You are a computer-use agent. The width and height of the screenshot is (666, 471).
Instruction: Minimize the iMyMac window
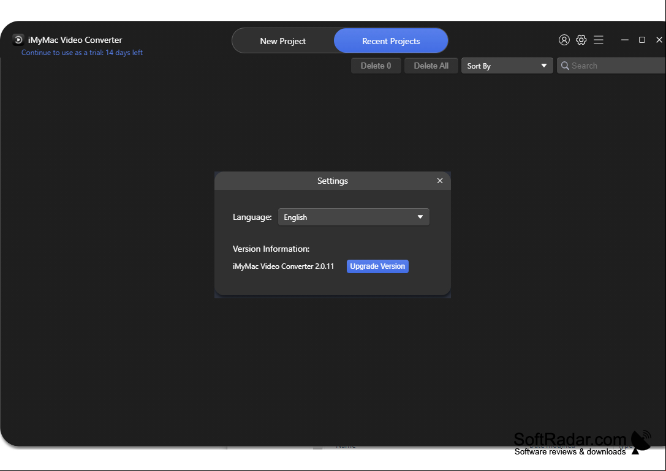pyautogui.click(x=624, y=40)
